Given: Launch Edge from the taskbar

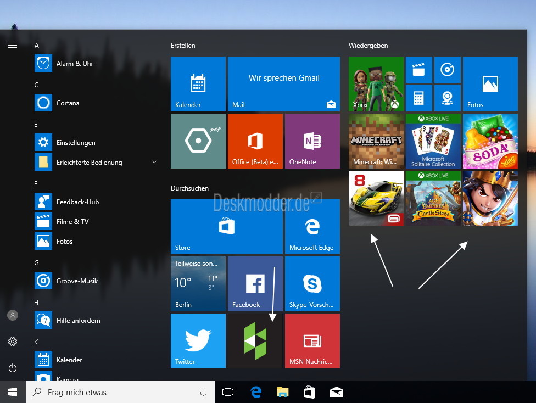Looking at the screenshot, I should coord(256,392).
